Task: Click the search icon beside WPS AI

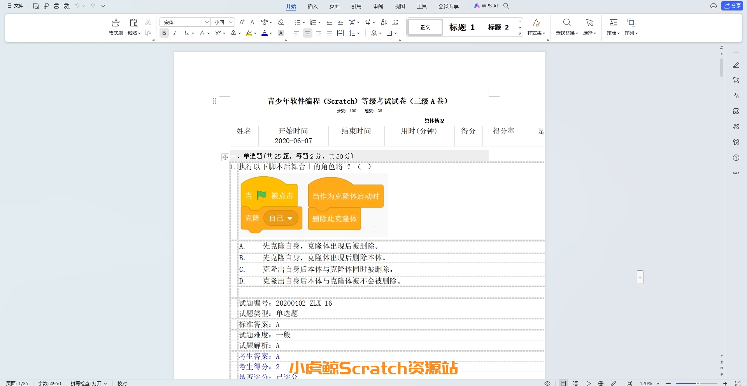Action: coord(506,6)
